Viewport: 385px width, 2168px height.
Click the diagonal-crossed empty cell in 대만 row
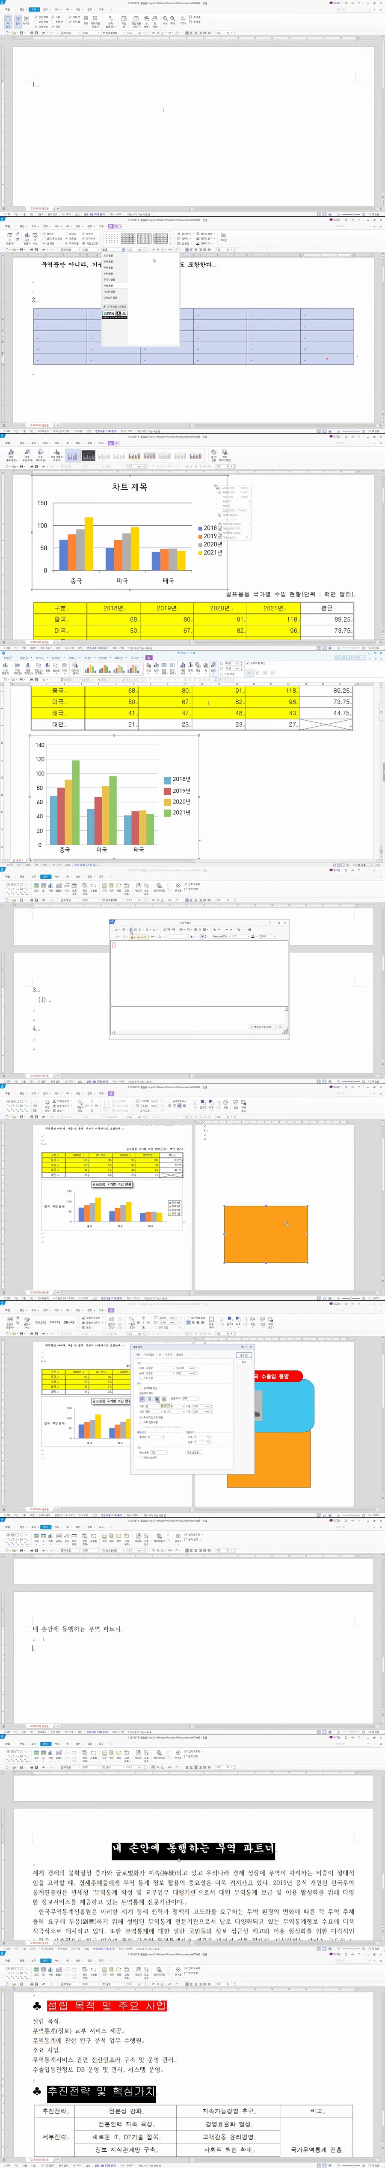click(x=326, y=724)
